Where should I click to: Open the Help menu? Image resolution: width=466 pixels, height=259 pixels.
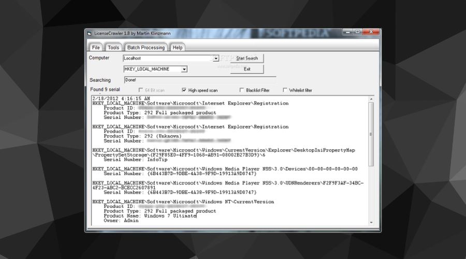(x=178, y=48)
